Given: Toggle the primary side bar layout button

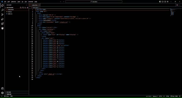Looking at the screenshot, I should click(160, 2).
